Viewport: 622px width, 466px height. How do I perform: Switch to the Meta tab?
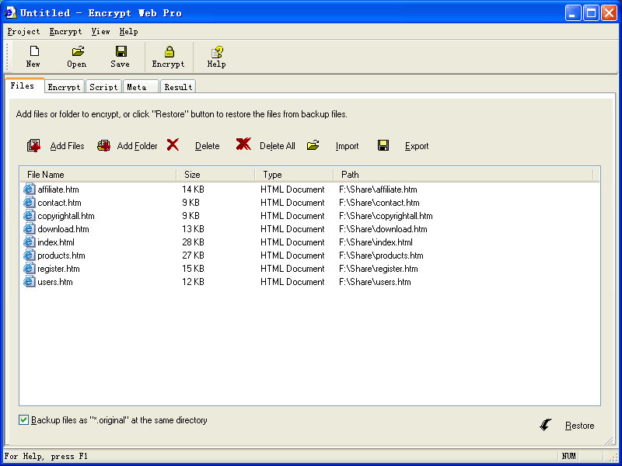point(137,87)
